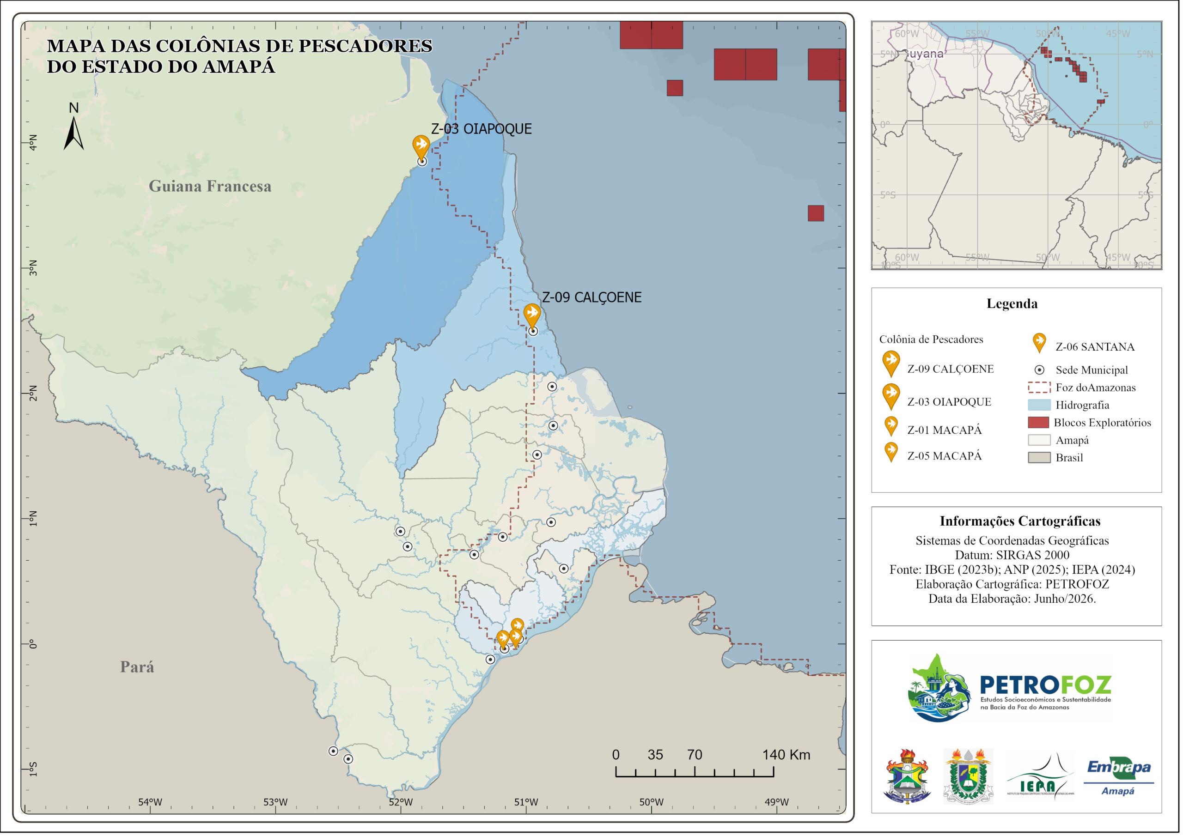Image resolution: width=1183 pixels, height=836 pixels.
Task: Click the 'Hidrografia' legend text
Action: click(1083, 406)
